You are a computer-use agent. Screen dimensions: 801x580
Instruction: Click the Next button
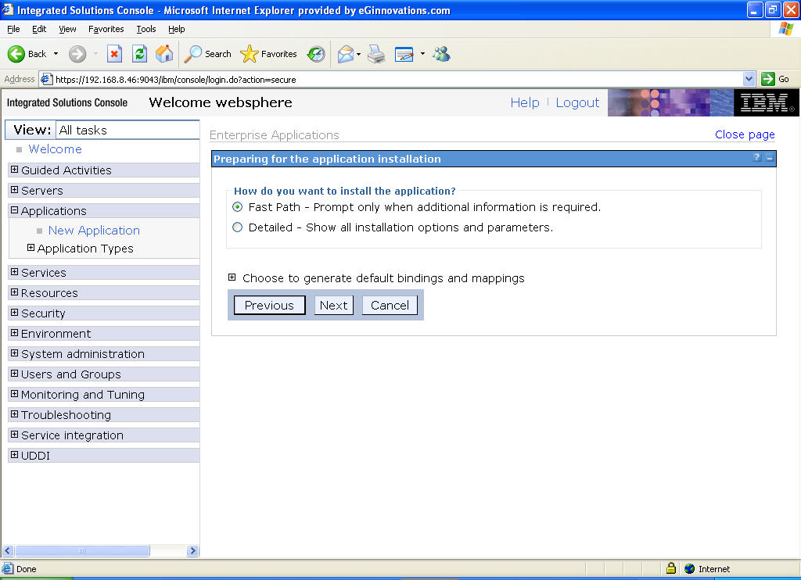333,306
